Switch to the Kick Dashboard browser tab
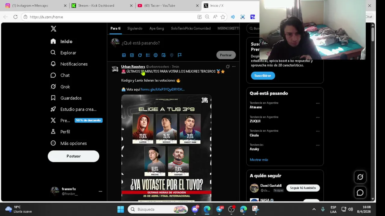Screen dimensions: 385x216 point(102,5)
